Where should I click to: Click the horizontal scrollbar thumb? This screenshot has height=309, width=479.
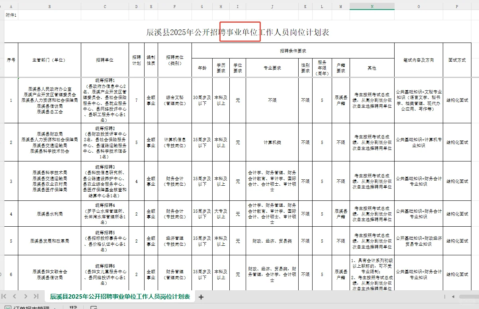[x=469, y=297]
